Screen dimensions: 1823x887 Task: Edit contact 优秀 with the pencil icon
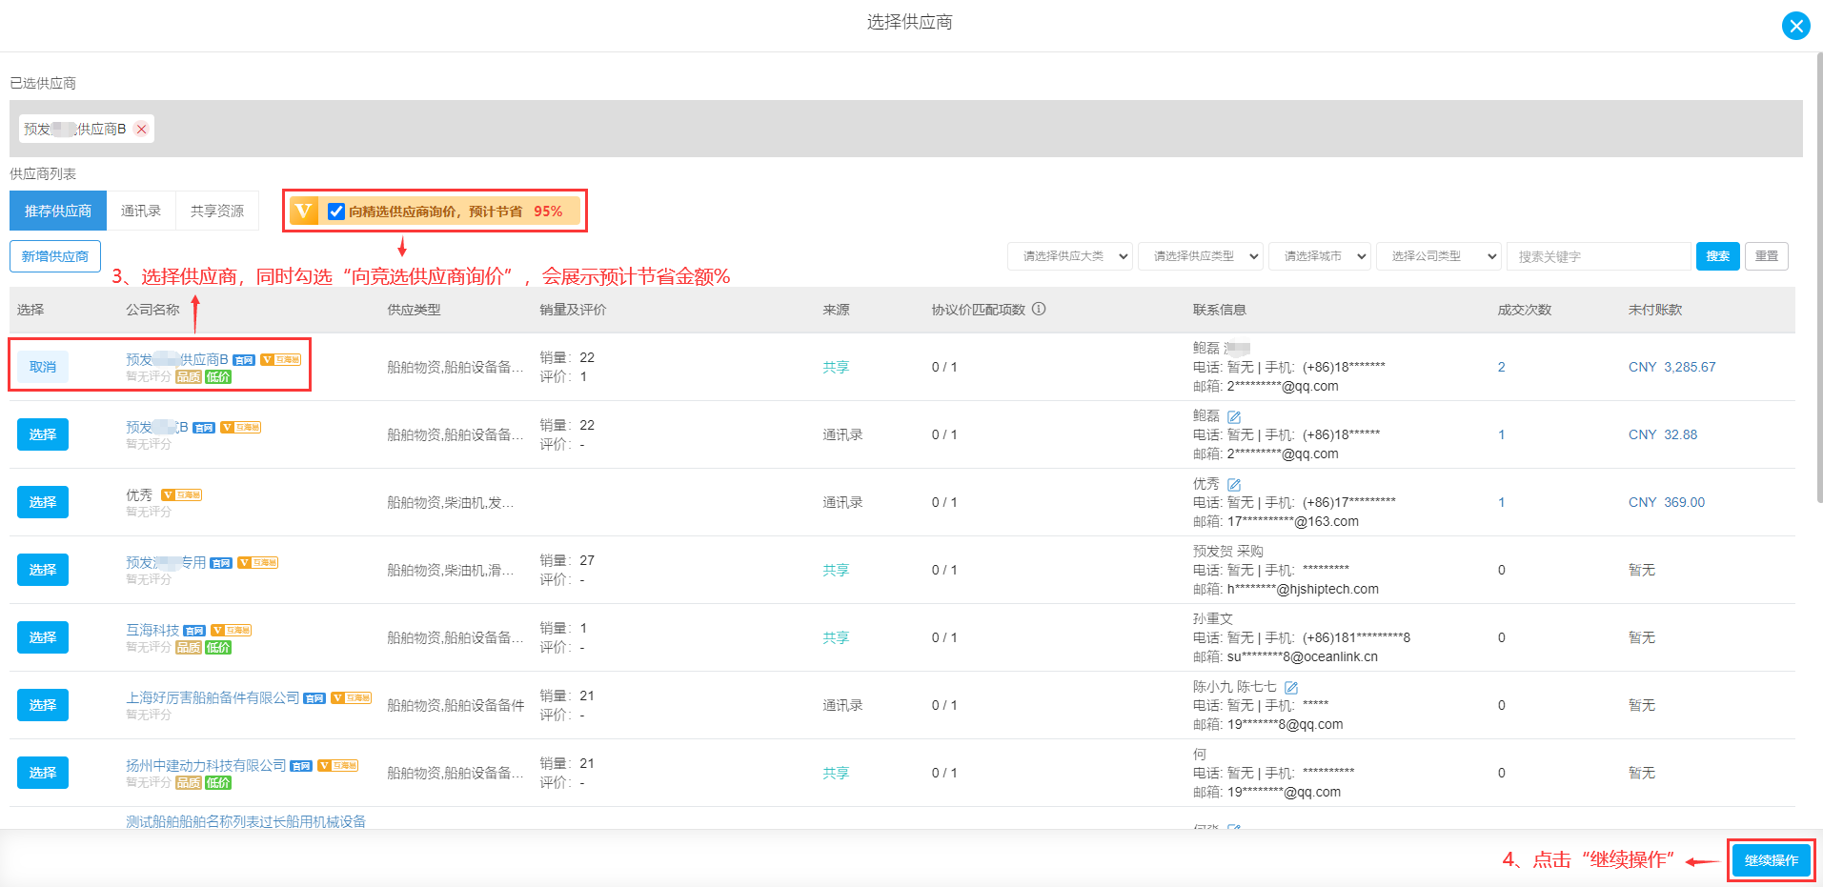(x=1234, y=484)
